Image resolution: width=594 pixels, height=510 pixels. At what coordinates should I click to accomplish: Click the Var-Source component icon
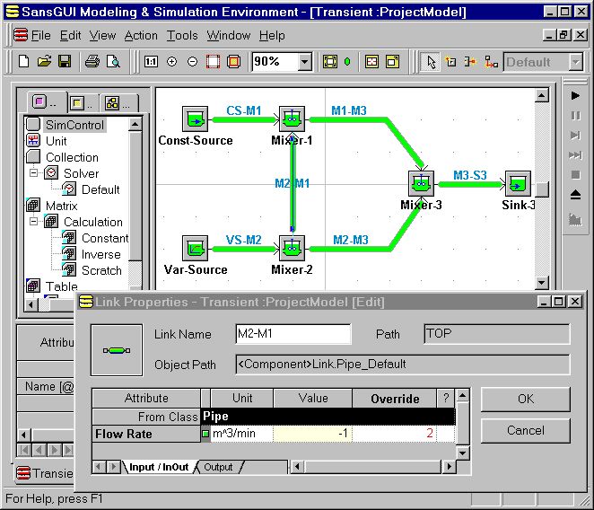(195, 246)
